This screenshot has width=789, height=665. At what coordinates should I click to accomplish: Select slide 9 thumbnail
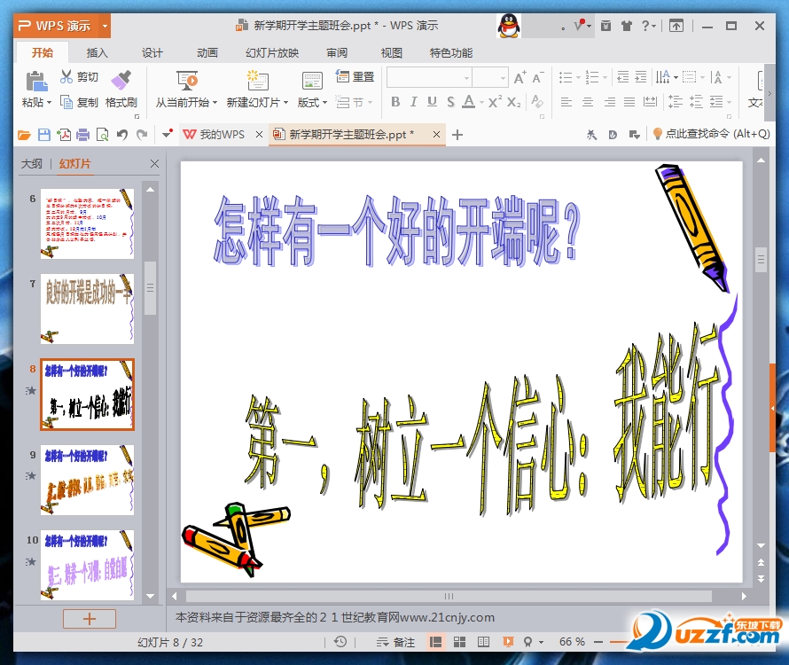coord(87,480)
